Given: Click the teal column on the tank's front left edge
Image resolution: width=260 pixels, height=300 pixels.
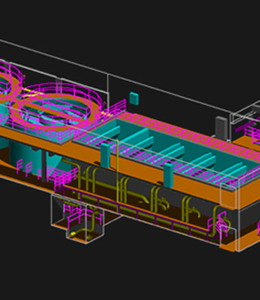Looking at the screenshot, I should point(105,155).
